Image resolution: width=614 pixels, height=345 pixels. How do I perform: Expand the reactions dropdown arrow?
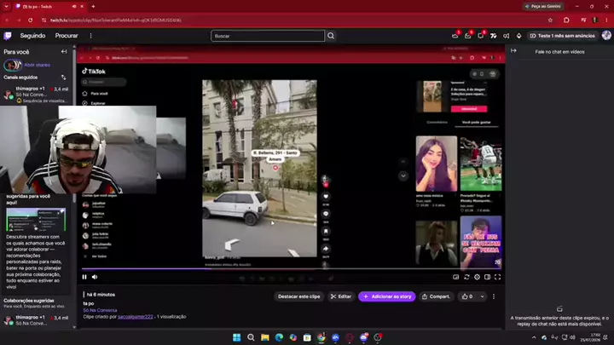click(x=482, y=296)
